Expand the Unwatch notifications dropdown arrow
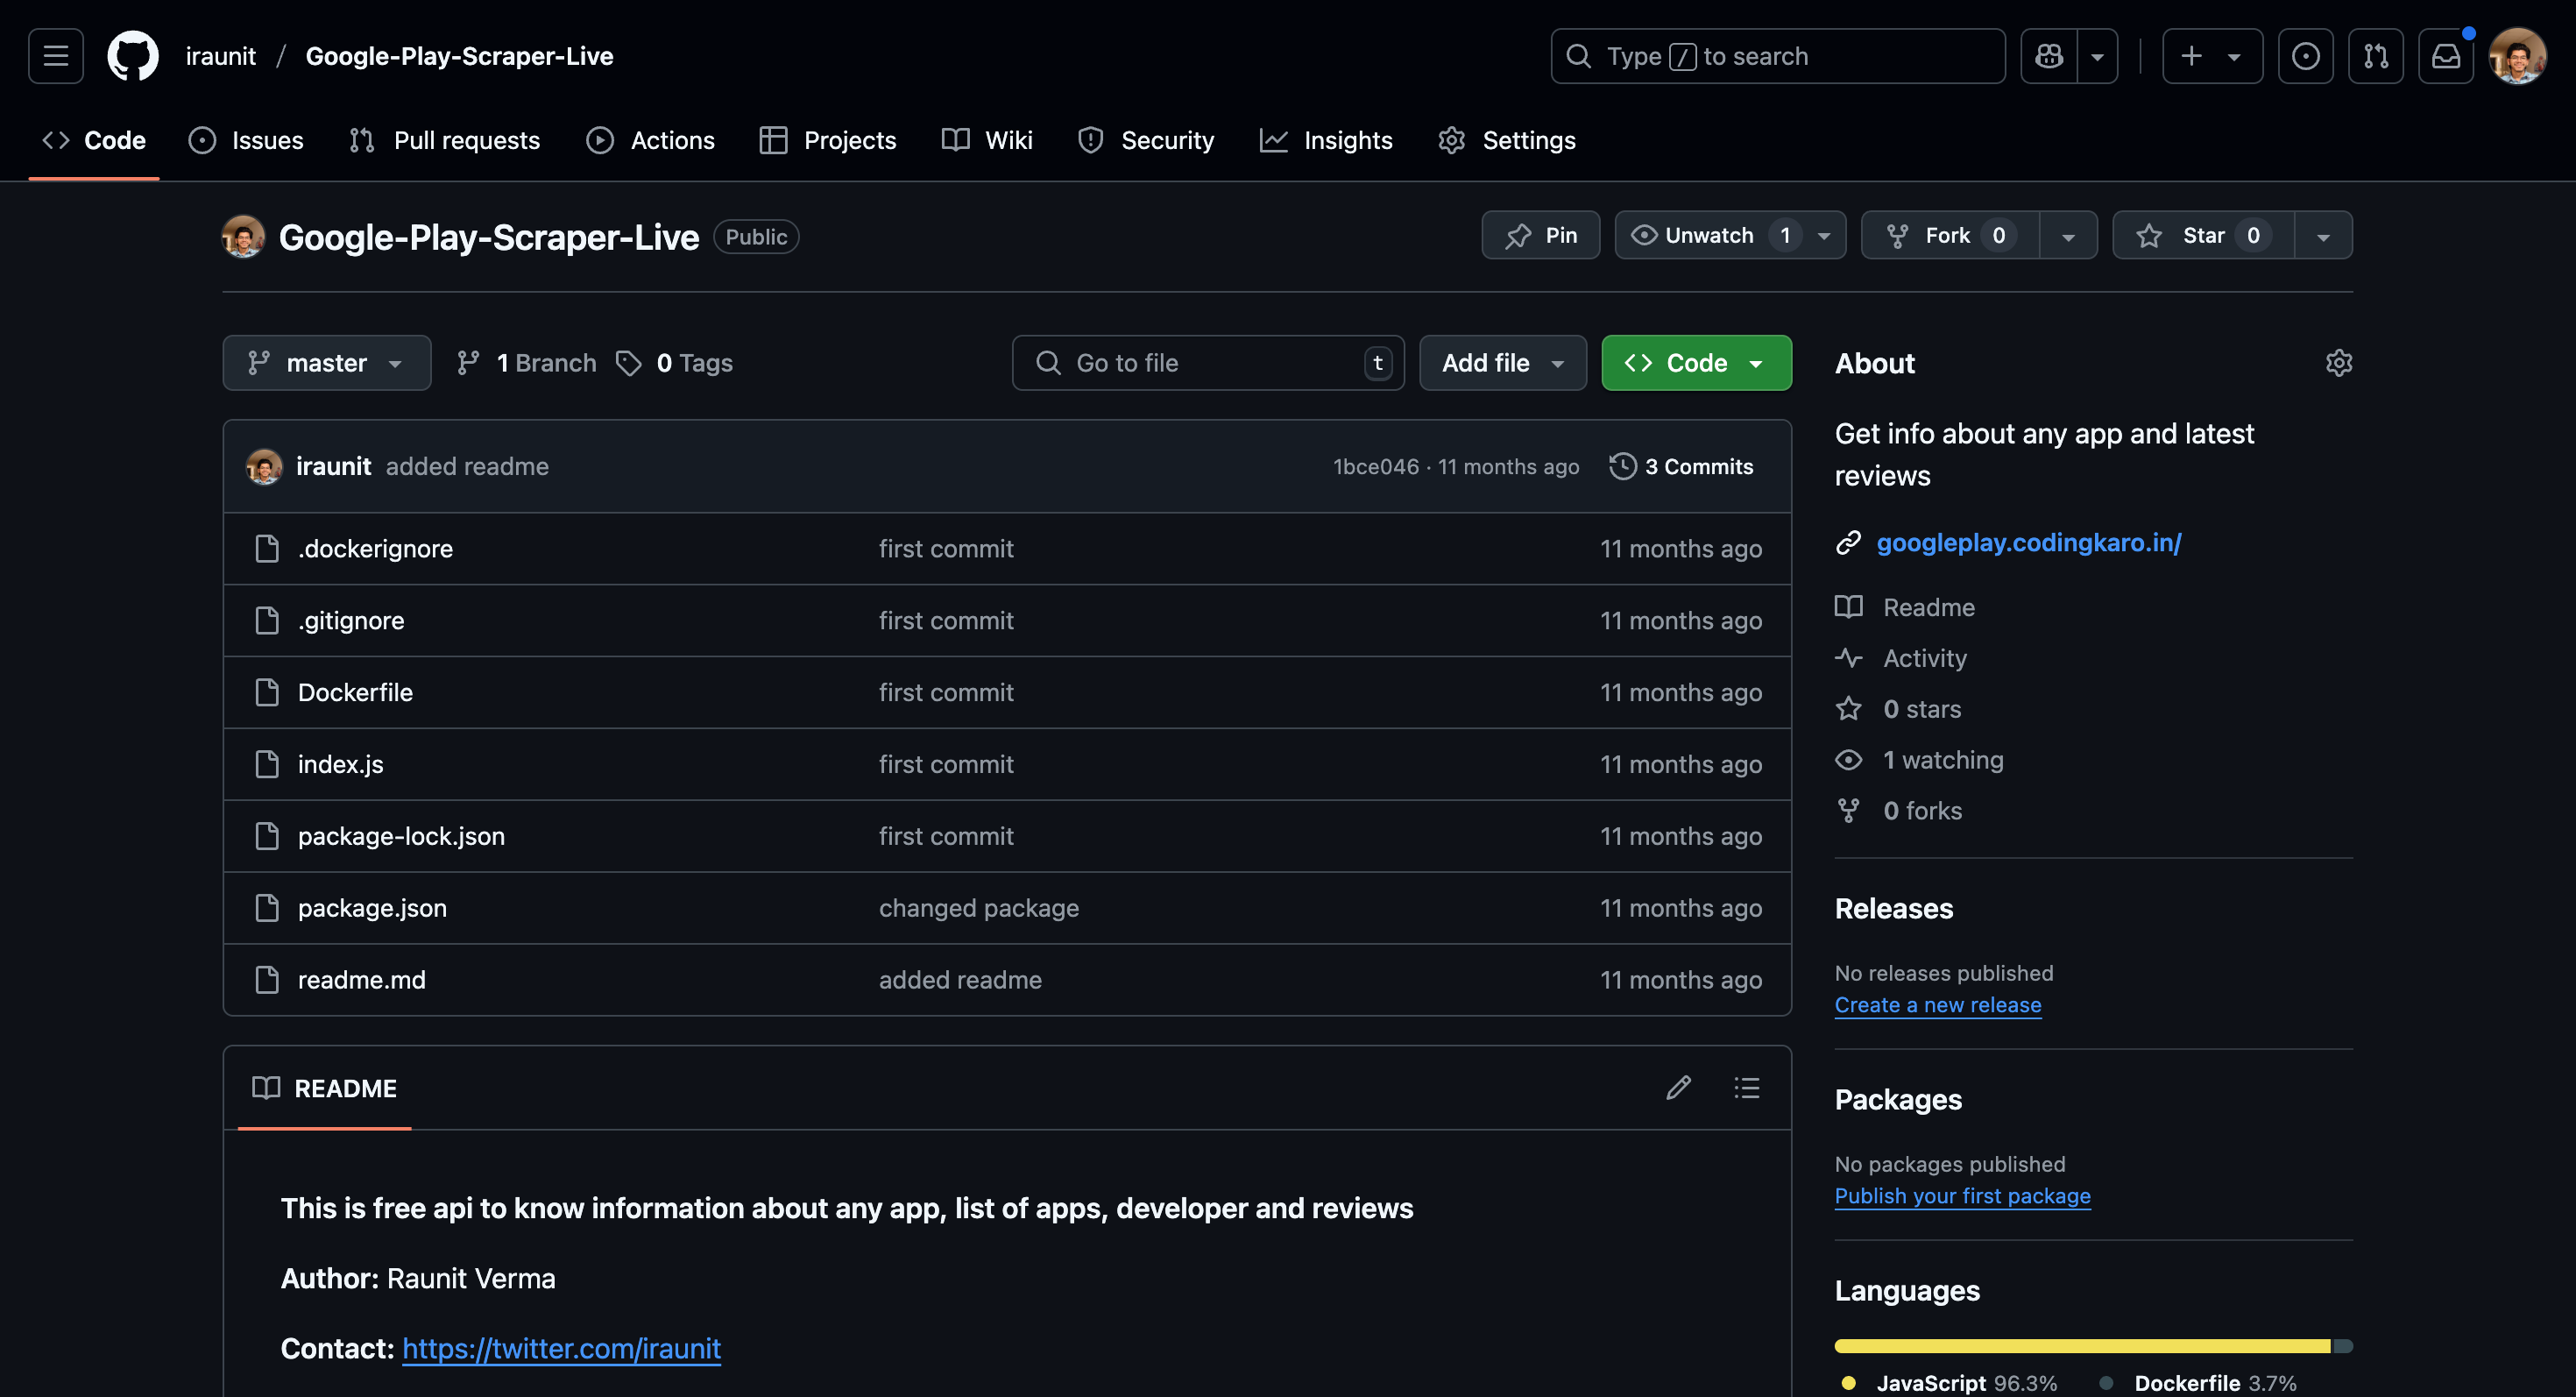 [x=1825, y=236]
